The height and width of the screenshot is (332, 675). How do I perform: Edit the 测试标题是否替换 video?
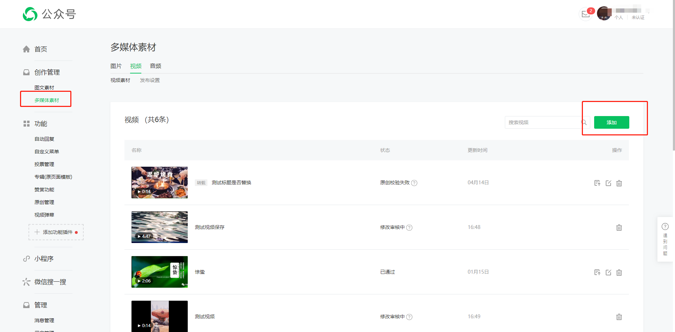pyautogui.click(x=608, y=183)
